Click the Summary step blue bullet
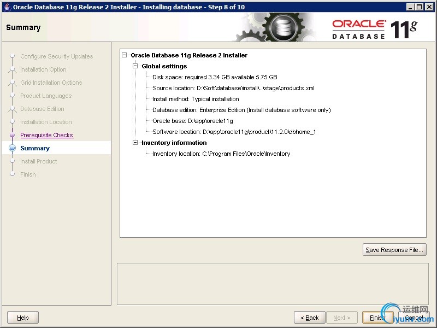 tap(12, 148)
